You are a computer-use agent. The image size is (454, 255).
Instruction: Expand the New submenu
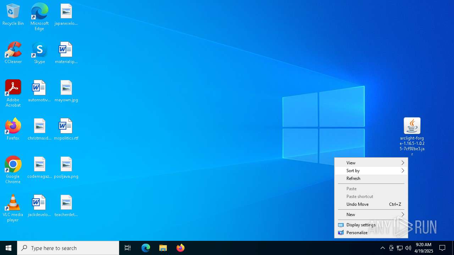pos(371,215)
